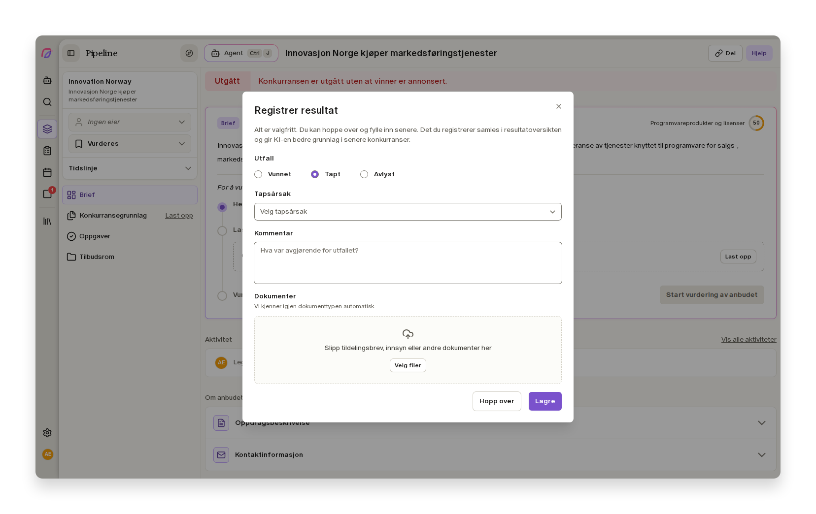Select the Tapt outcome radio button
Image resolution: width=816 pixels, height=514 pixels.
point(315,174)
